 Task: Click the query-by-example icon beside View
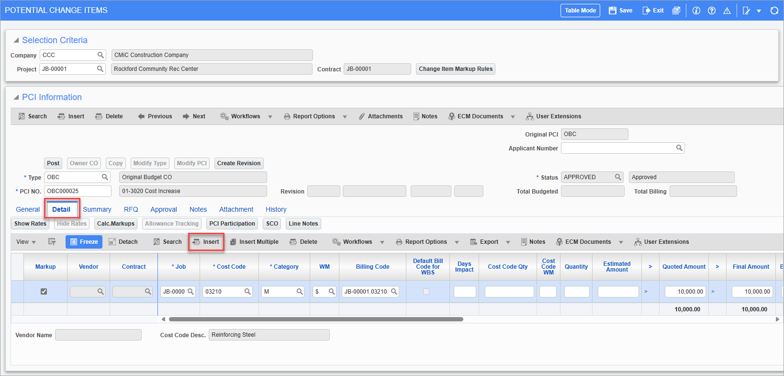52,242
